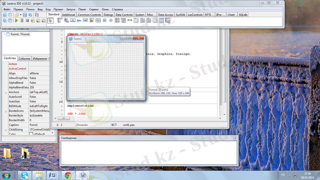Click the Color property swatch

coord(31,134)
